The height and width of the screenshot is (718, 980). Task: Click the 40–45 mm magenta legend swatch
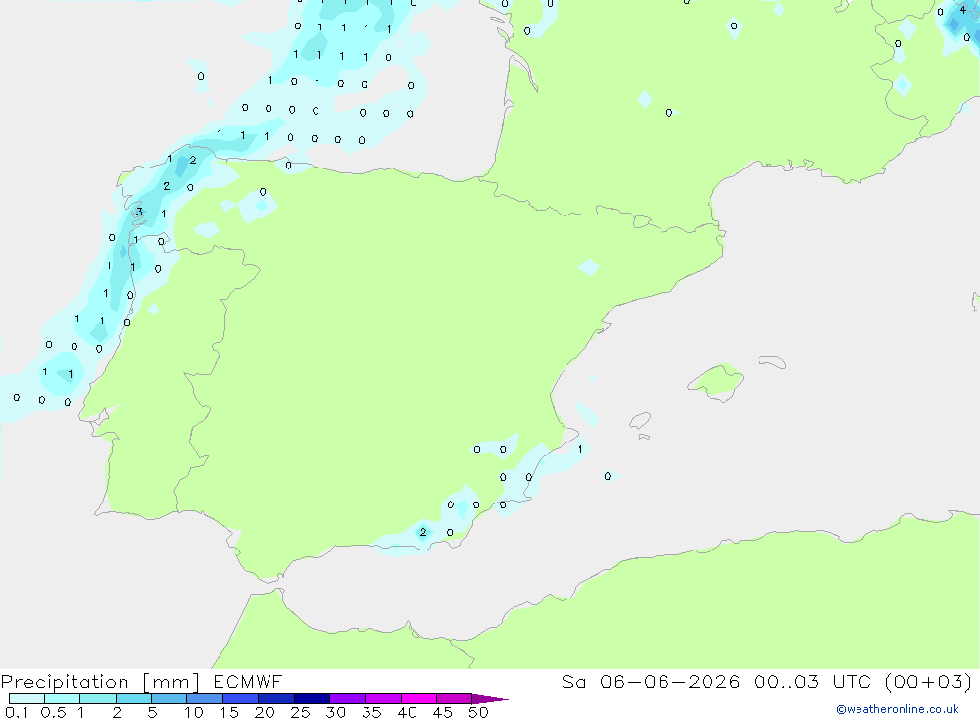(x=418, y=698)
